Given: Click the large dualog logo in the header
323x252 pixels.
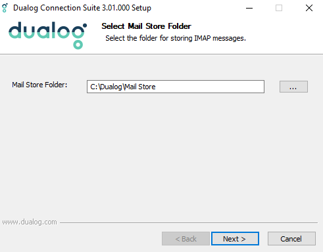Looking at the screenshot, I should (x=48, y=35).
